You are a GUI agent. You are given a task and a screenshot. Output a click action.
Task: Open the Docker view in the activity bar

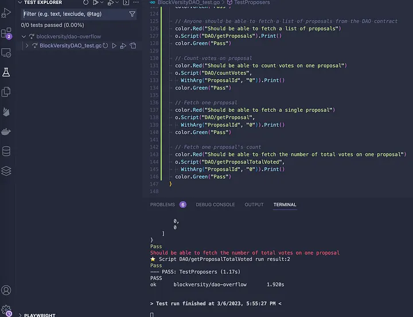tap(6, 131)
